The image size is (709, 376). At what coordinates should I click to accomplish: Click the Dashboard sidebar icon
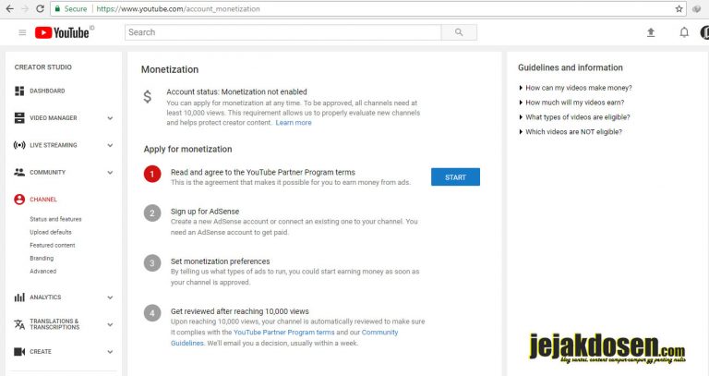coord(19,91)
